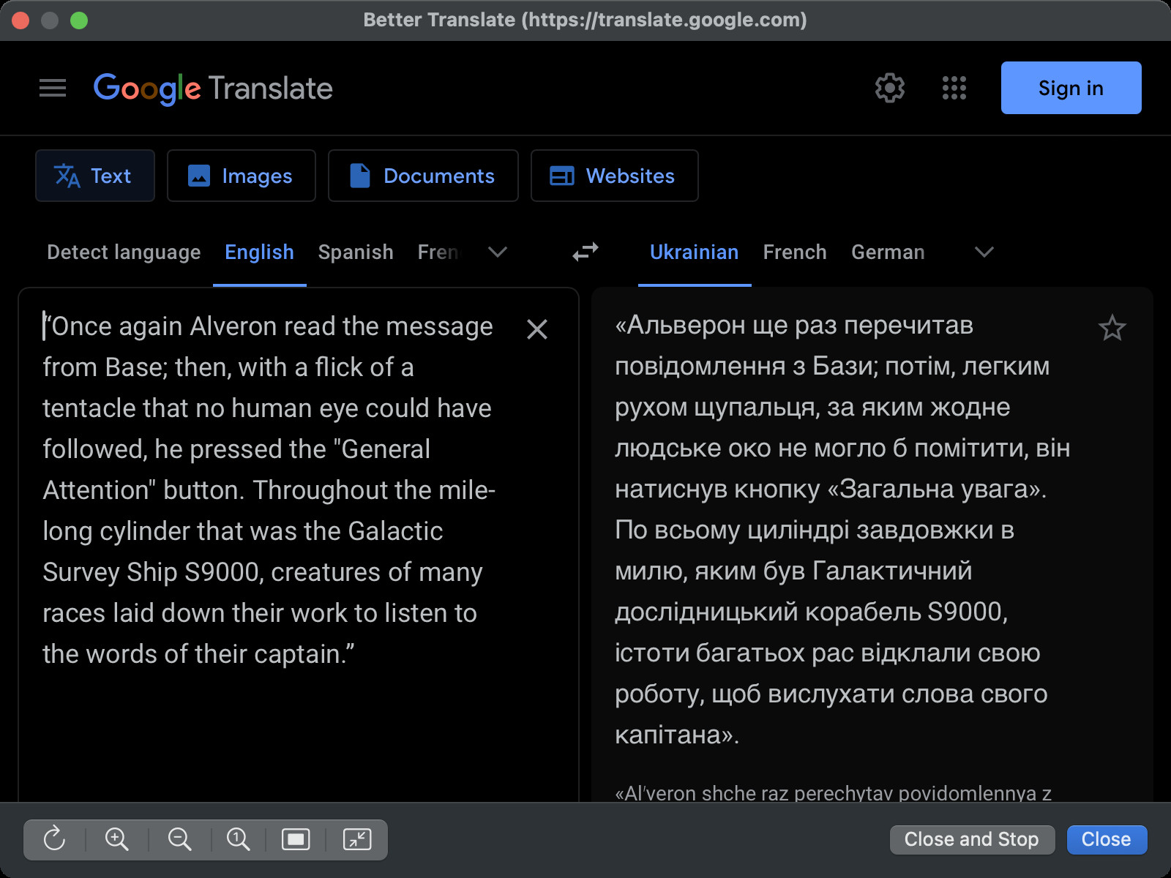Viewport: 1171px width, 878px height.
Task: Expand more source languages list
Action: click(x=498, y=252)
